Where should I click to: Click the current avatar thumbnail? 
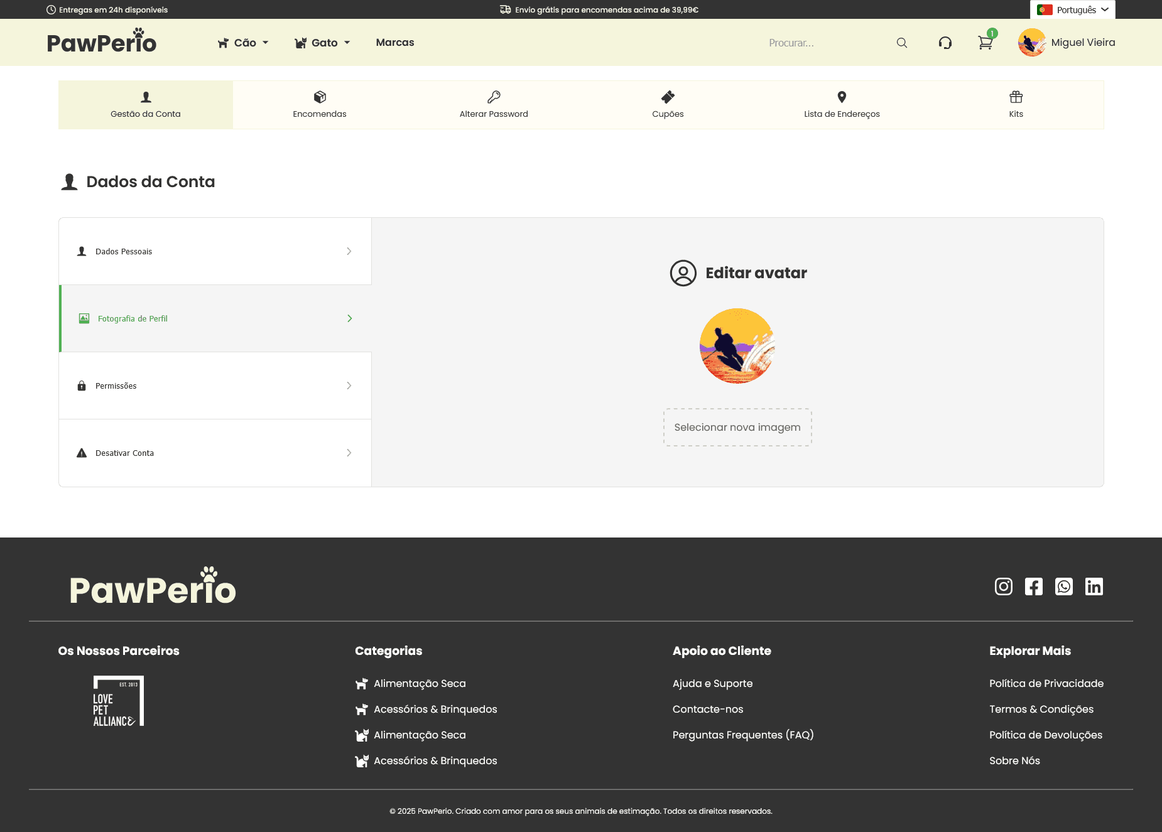pyautogui.click(x=737, y=345)
